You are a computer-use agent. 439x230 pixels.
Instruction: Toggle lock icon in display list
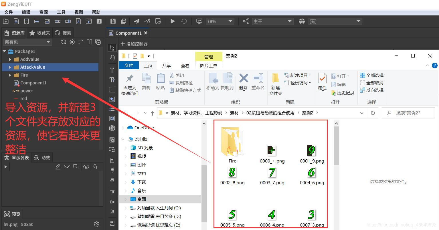coord(95,167)
